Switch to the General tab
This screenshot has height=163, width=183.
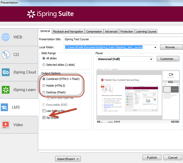(x=45, y=31)
